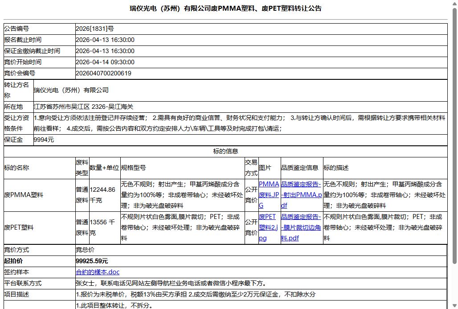Click the 标的名称 column header
458x309 pixels.
16,168
